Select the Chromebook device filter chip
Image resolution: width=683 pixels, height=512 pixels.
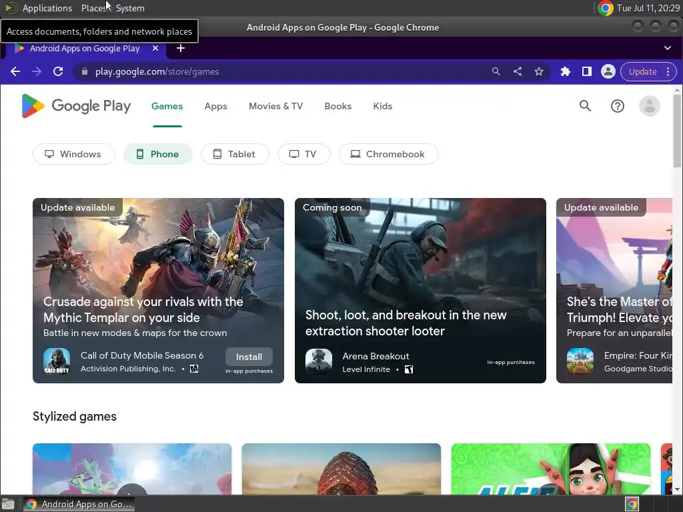click(389, 154)
